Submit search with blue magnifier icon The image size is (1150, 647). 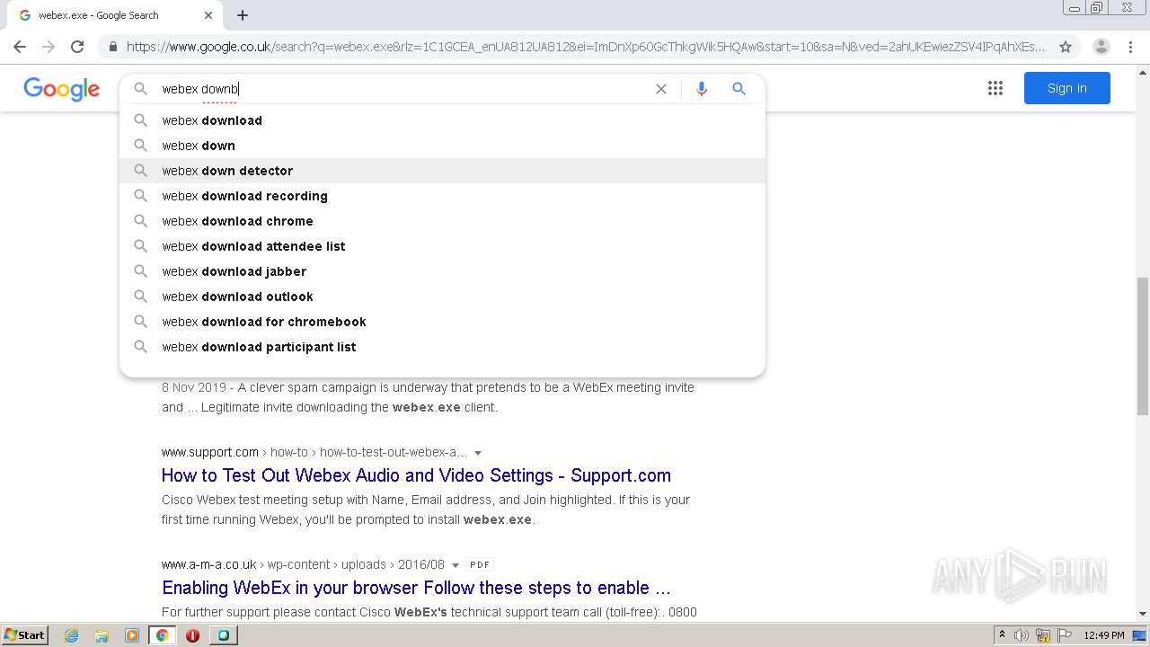tap(739, 89)
